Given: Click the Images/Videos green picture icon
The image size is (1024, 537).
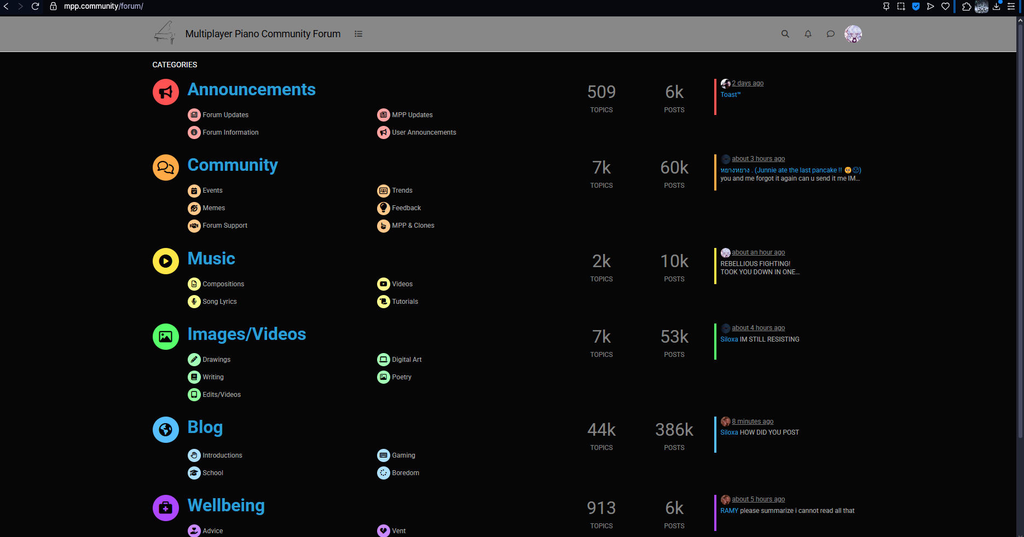Looking at the screenshot, I should point(165,337).
